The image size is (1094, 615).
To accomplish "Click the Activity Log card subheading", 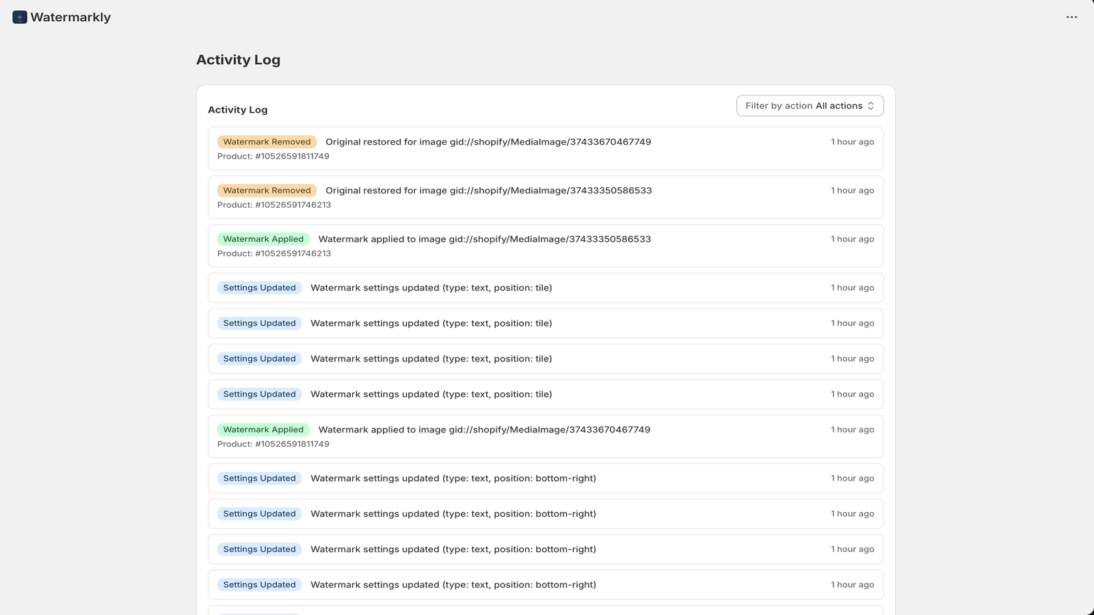I will tap(237, 110).
